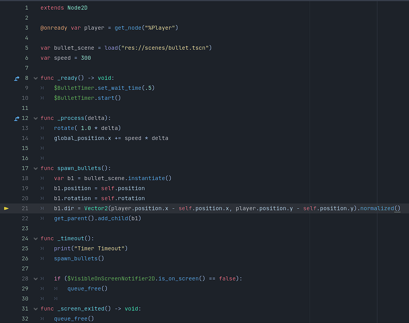Click the false keyword on line 28
Image resolution: width=409 pixels, height=323 pixels.
pos(227,278)
